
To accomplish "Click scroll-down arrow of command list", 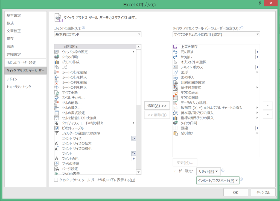I will click(x=139, y=172).
